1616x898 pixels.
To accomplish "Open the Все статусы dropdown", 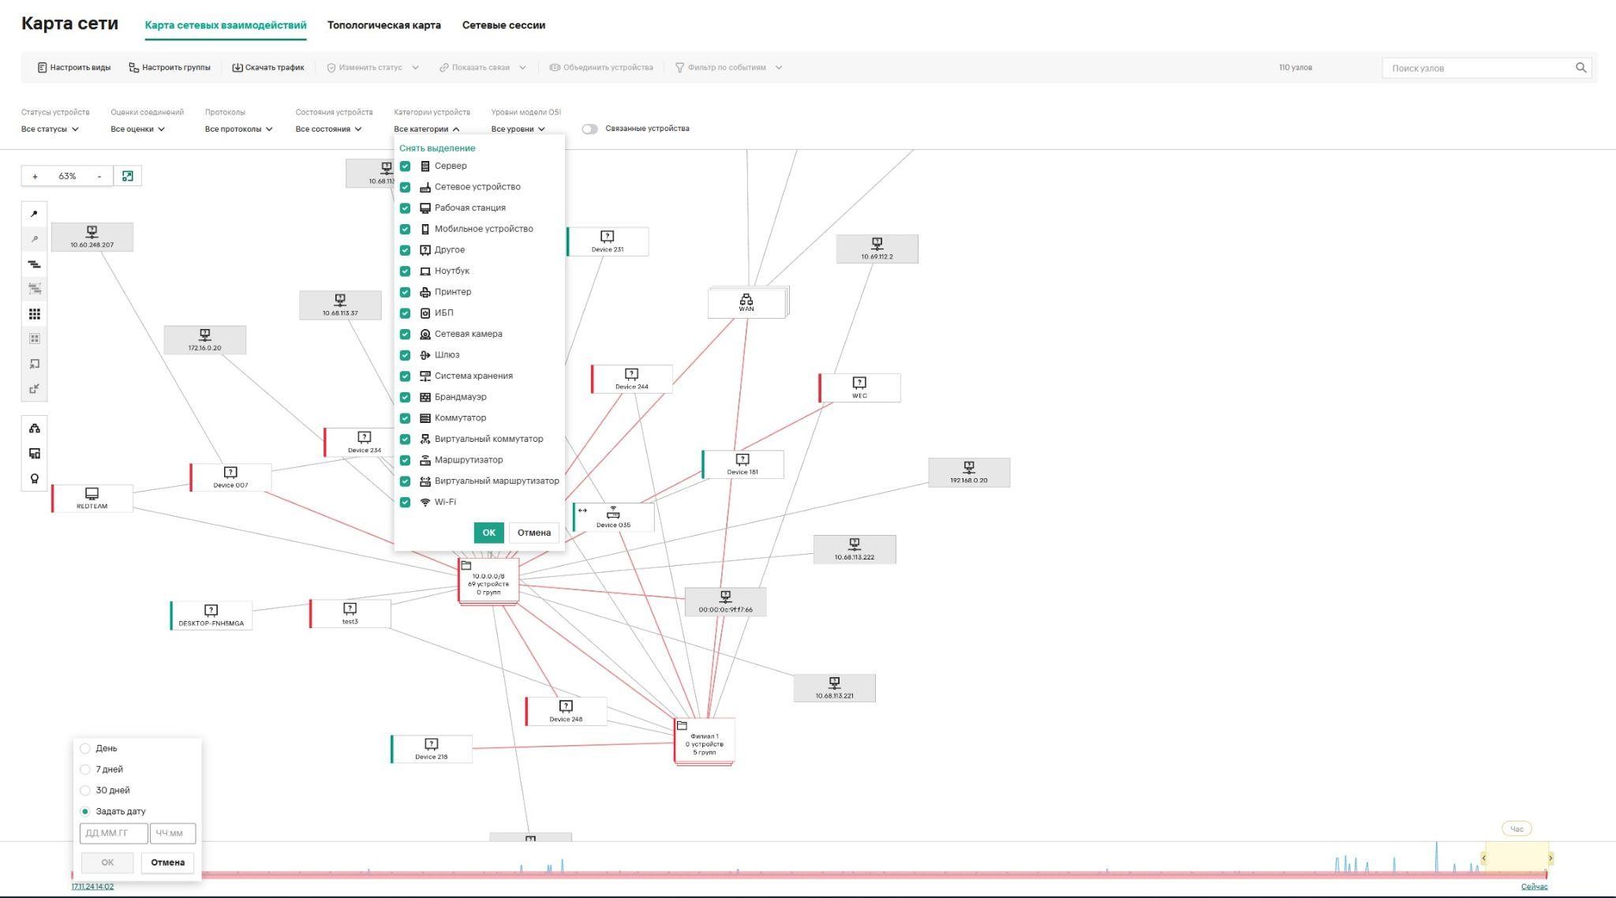I will click(50, 129).
